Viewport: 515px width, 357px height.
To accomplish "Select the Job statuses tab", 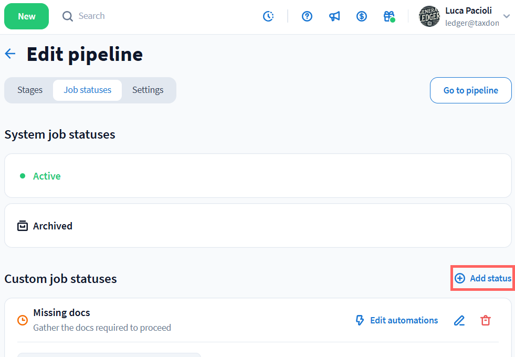I will tap(88, 90).
